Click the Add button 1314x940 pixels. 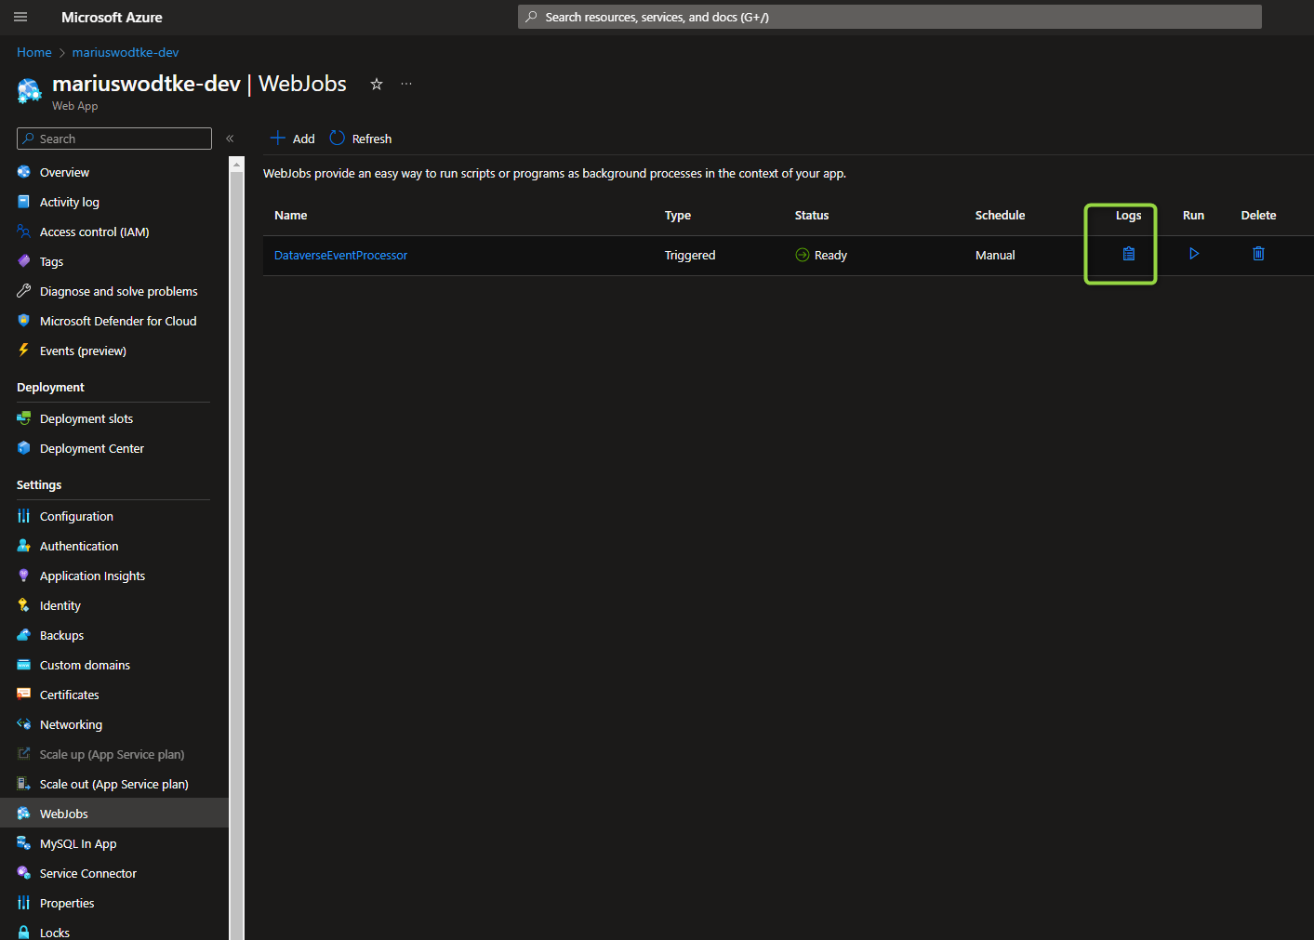click(292, 139)
